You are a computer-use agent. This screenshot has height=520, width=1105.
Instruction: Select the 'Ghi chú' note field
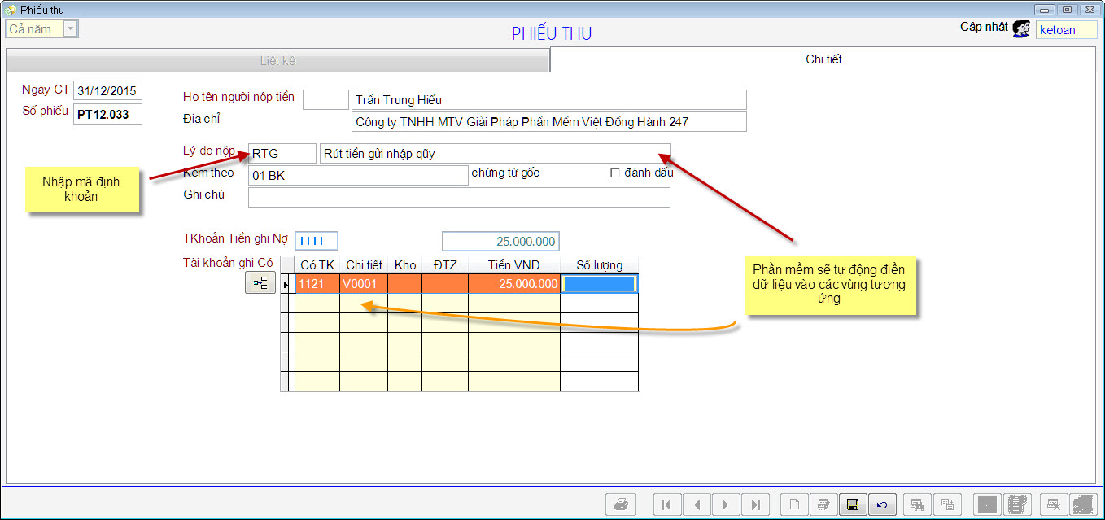coord(458,197)
